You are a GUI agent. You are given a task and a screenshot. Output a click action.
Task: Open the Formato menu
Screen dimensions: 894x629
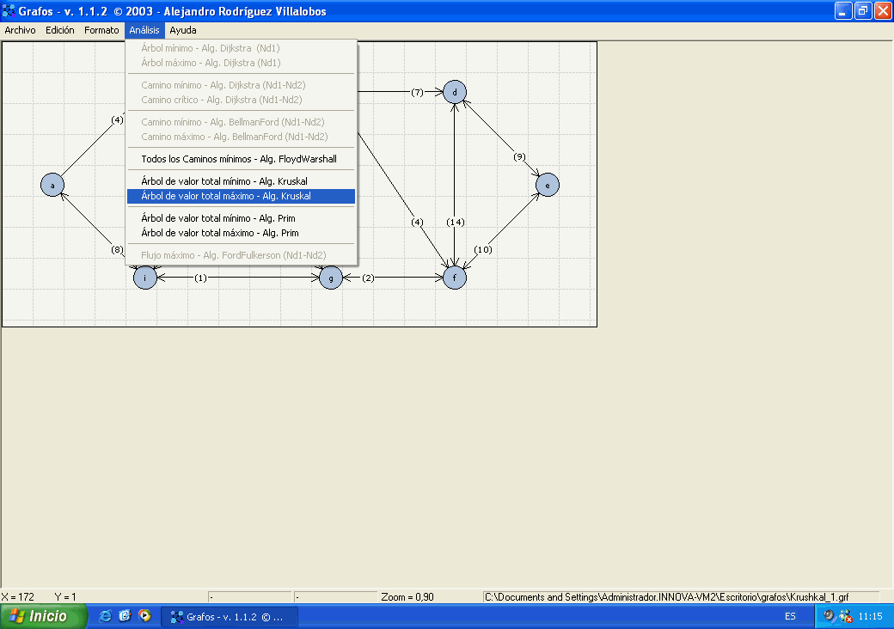101,30
